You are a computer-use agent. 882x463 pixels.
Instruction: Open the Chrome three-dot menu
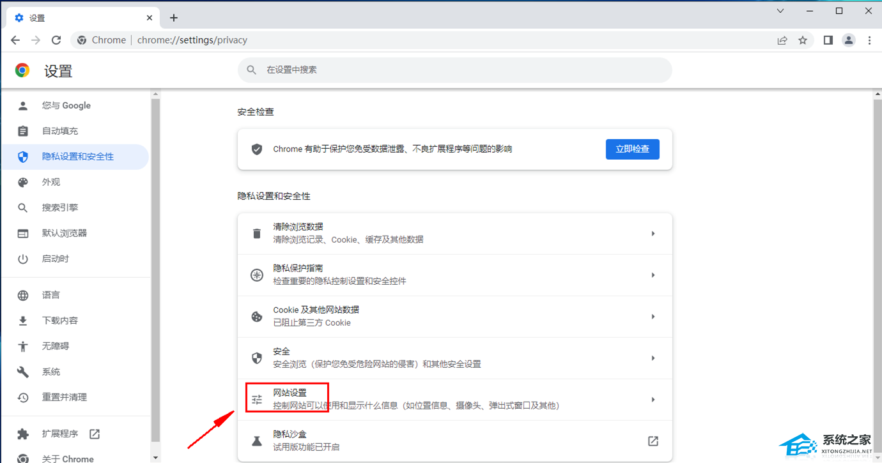coord(869,40)
